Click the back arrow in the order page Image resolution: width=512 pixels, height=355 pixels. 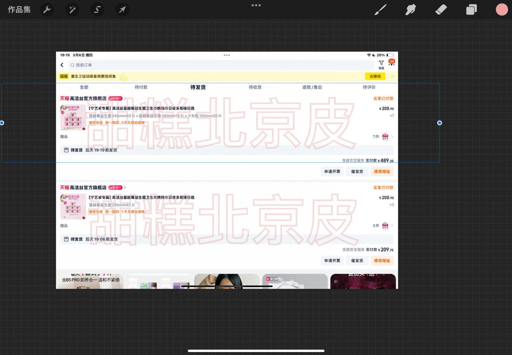pos(62,65)
